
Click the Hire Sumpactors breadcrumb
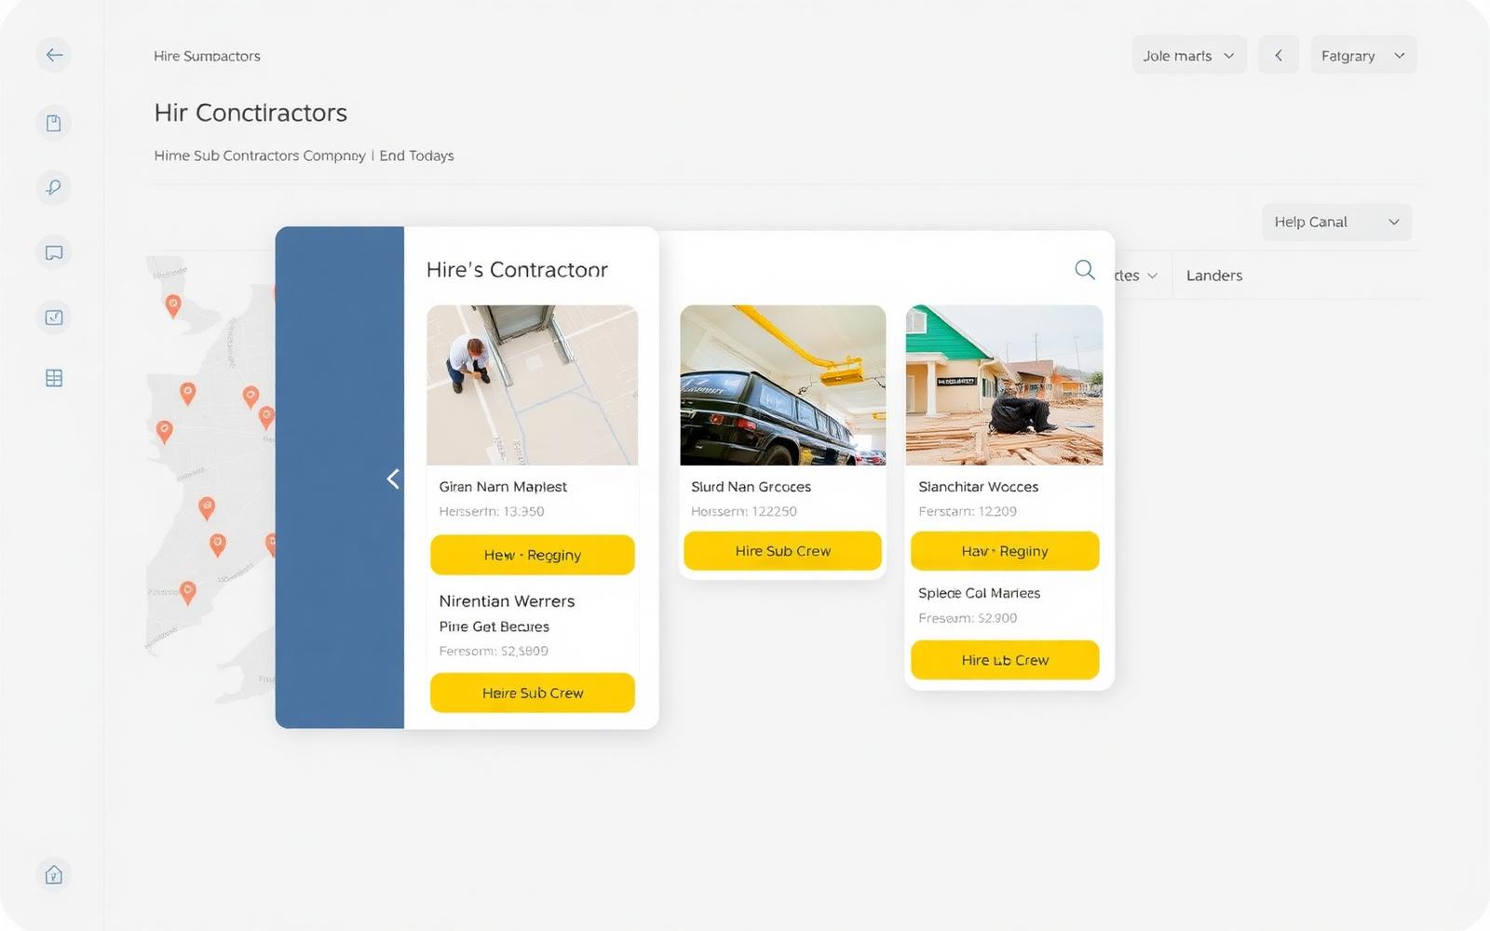pos(207,56)
